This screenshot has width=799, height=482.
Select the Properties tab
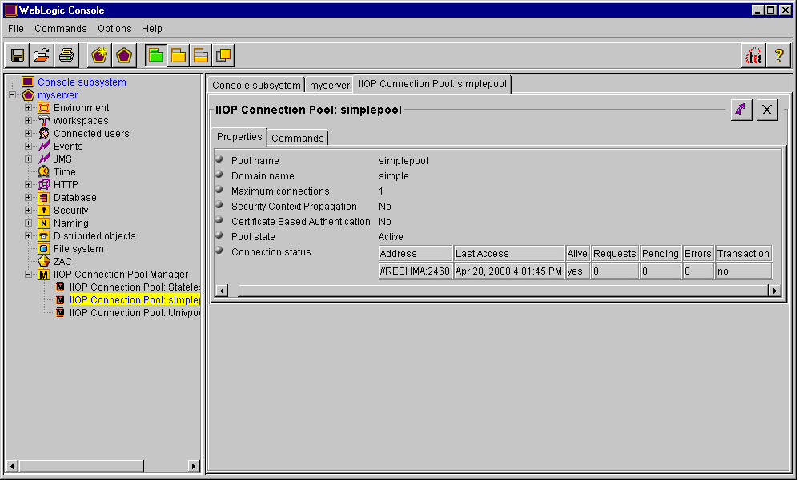point(239,137)
